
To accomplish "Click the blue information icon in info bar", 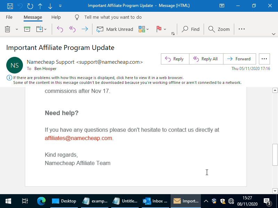I will (9, 78).
